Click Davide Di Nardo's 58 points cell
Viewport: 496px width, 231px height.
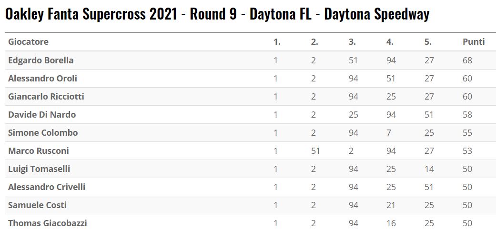(467, 115)
